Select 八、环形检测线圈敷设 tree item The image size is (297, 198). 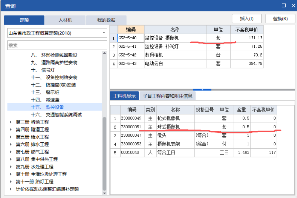(x=54, y=55)
